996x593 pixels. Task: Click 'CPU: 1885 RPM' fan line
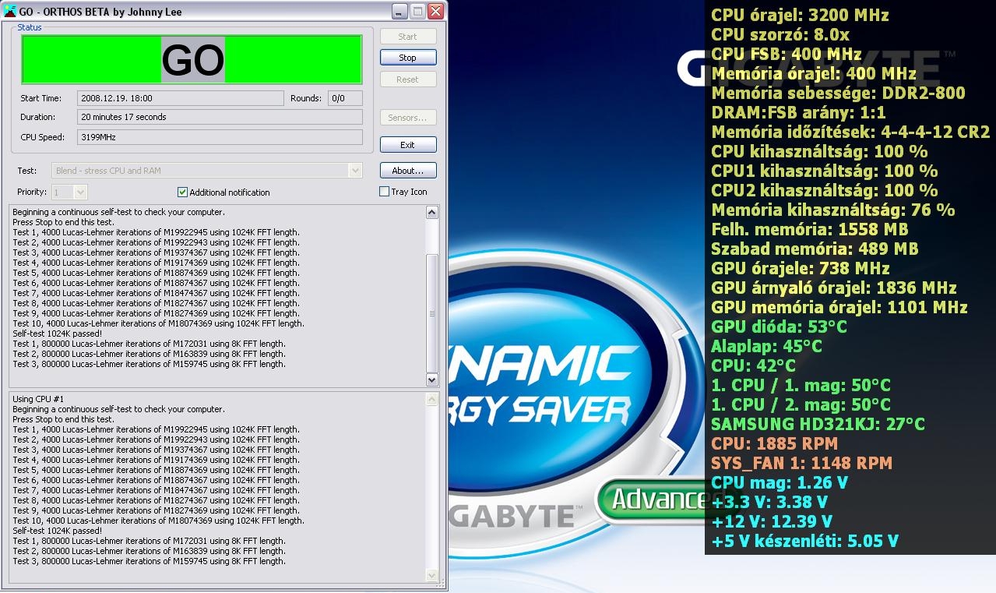pyautogui.click(x=774, y=443)
